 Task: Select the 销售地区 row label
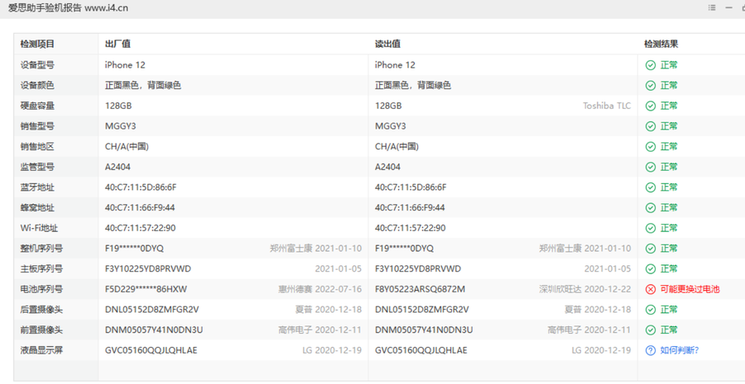(x=37, y=146)
